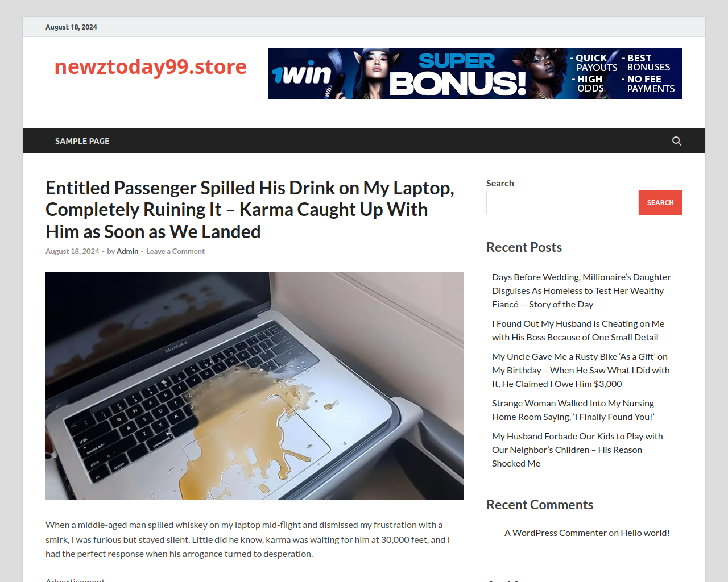This screenshot has height=582, width=728.
Task: Open the Rusty Bike birthday gift post
Action: (581, 370)
